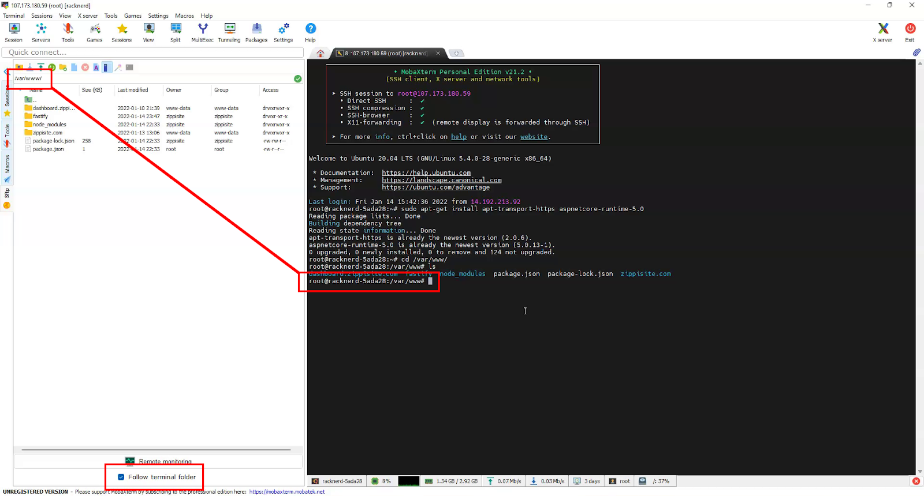Sort by Owner column header

click(x=187, y=90)
